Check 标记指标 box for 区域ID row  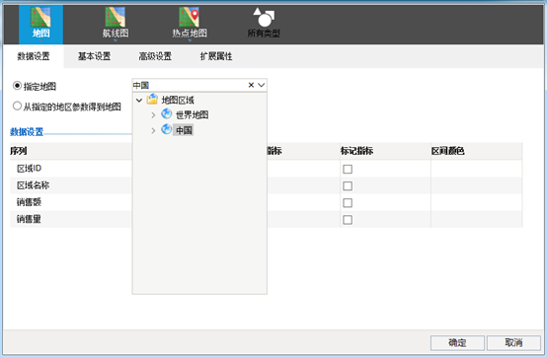pos(348,169)
